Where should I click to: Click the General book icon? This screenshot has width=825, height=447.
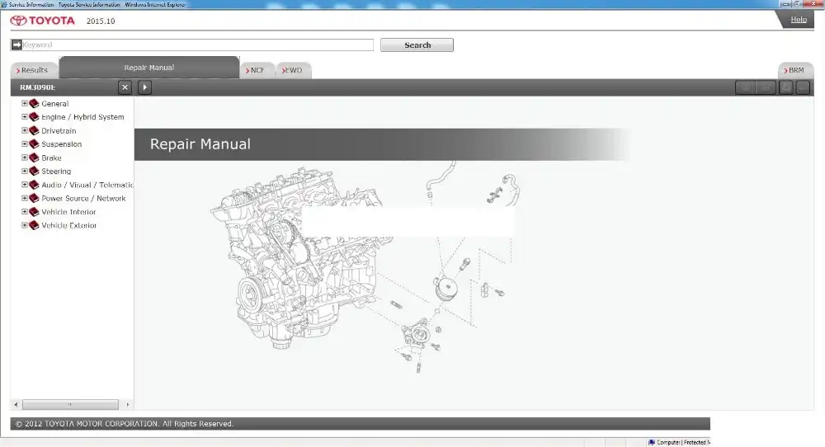coord(34,104)
